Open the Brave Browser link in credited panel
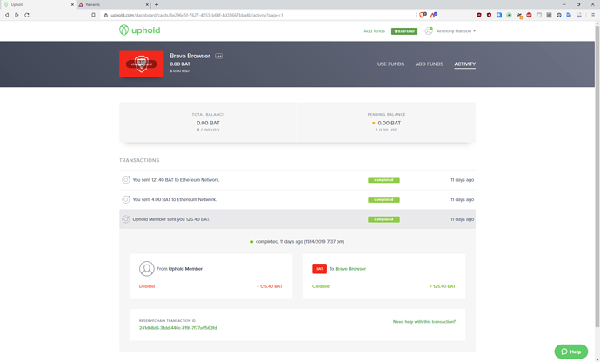The height and width of the screenshot is (362, 600). [350, 269]
